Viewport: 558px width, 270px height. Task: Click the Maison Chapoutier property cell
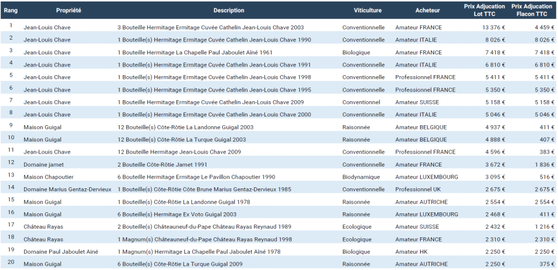[x=48, y=177]
